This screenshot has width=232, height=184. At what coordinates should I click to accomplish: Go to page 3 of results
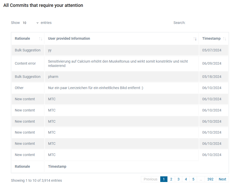pos(178,179)
